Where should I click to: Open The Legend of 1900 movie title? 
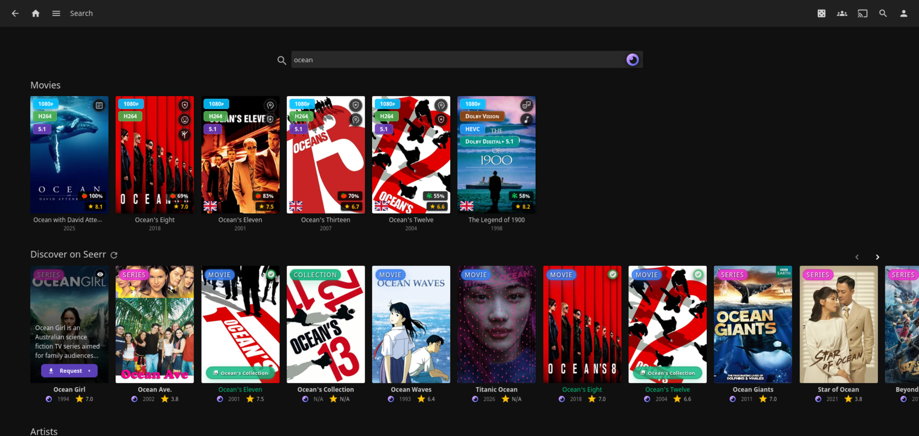point(496,220)
